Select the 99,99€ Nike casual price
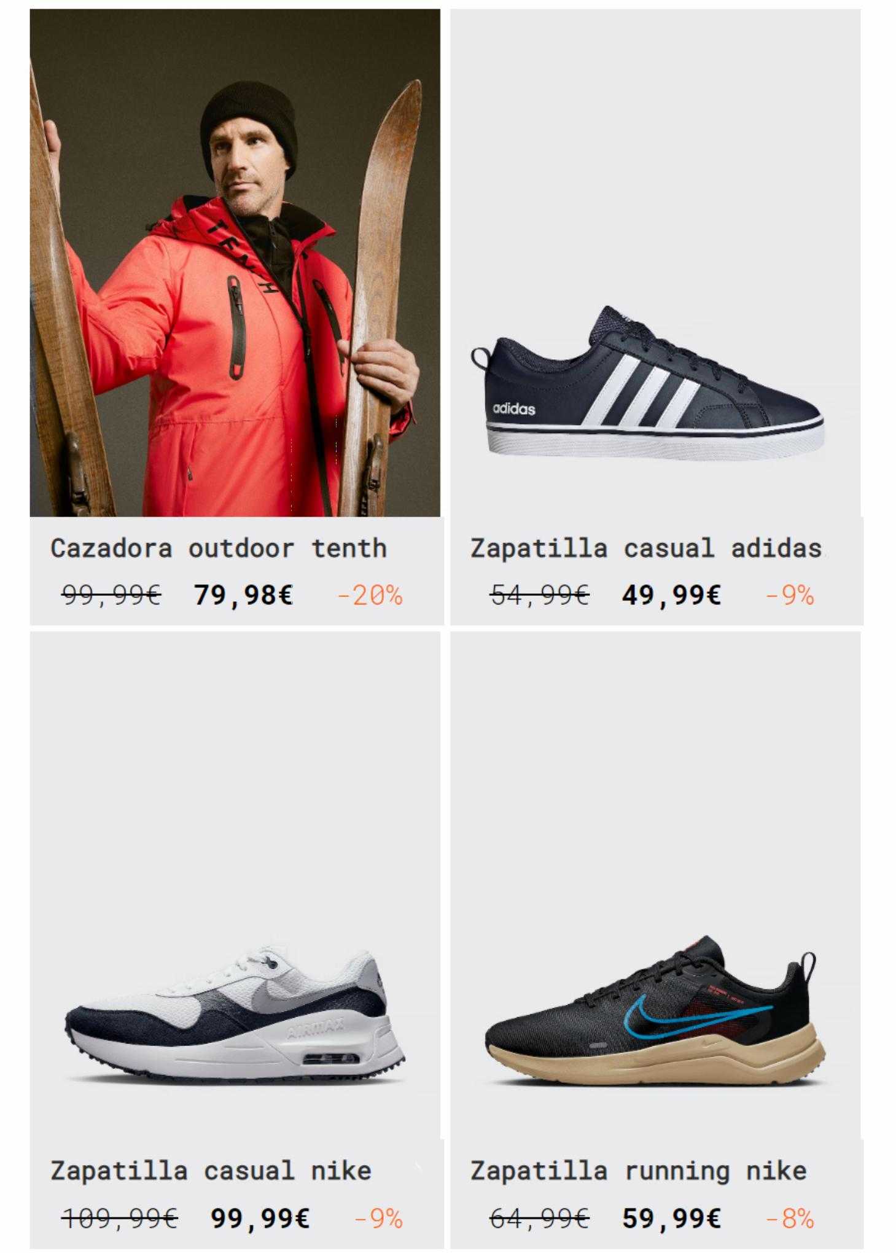The image size is (896, 1253). [260, 1218]
